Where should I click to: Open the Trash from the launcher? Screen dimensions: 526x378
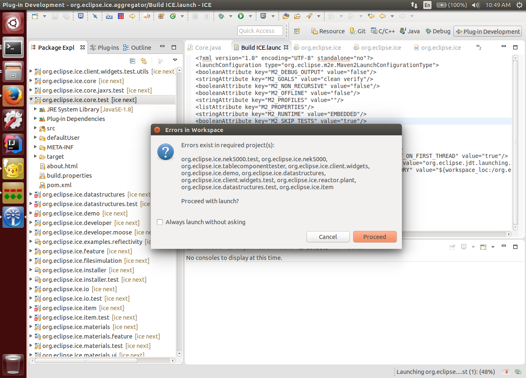click(x=13, y=365)
